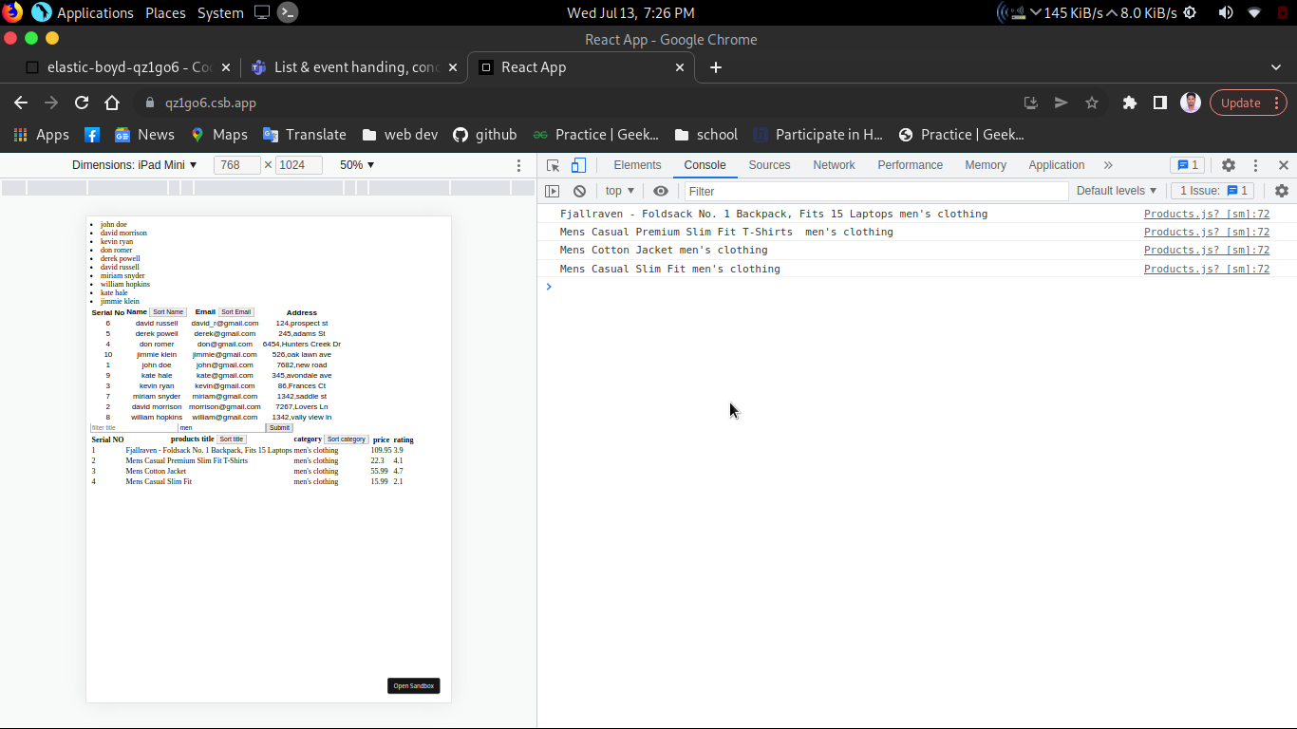Clear the console with the clear icon
Screen dimensions: 1297x729
pyautogui.click(x=579, y=191)
